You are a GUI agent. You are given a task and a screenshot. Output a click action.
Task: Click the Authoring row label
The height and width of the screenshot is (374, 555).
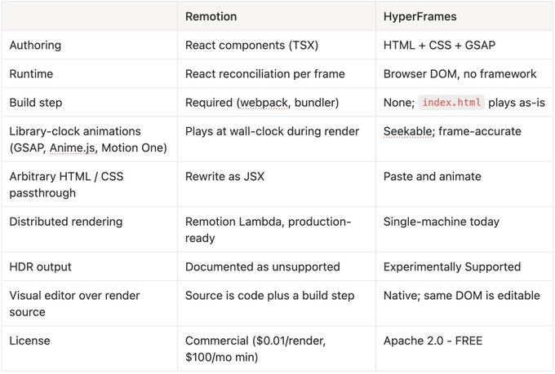(x=35, y=46)
